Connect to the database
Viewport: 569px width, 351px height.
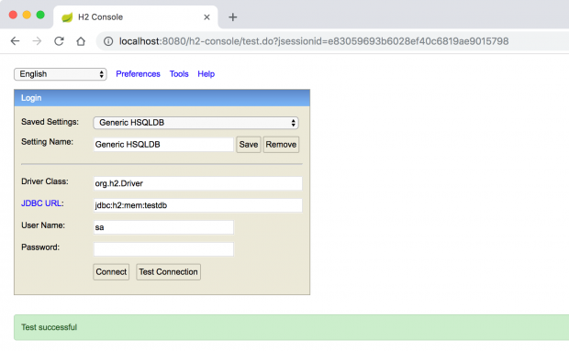pos(111,271)
